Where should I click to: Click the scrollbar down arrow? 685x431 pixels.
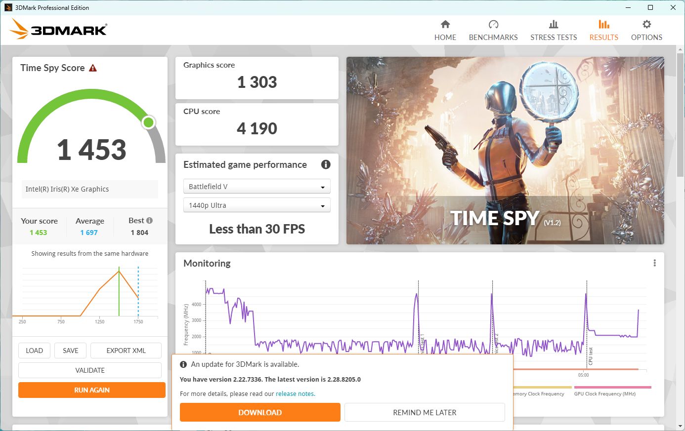(x=681, y=426)
